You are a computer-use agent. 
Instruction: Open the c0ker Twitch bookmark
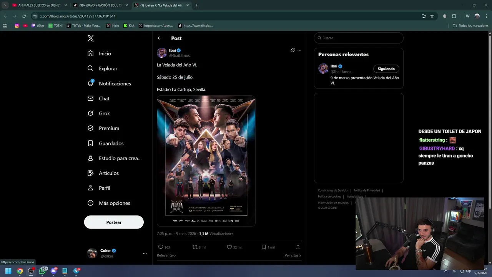click(38, 26)
